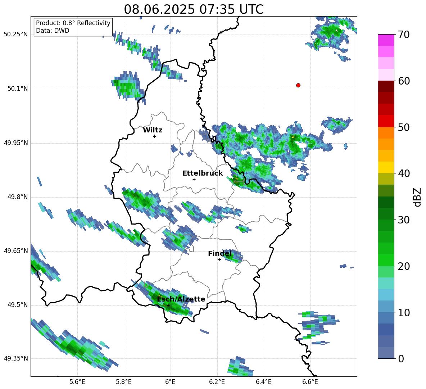Click the Wiltz city label

pyautogui.click(x=153, y=130)
